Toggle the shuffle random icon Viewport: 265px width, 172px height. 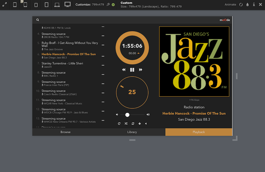[126, 124]
